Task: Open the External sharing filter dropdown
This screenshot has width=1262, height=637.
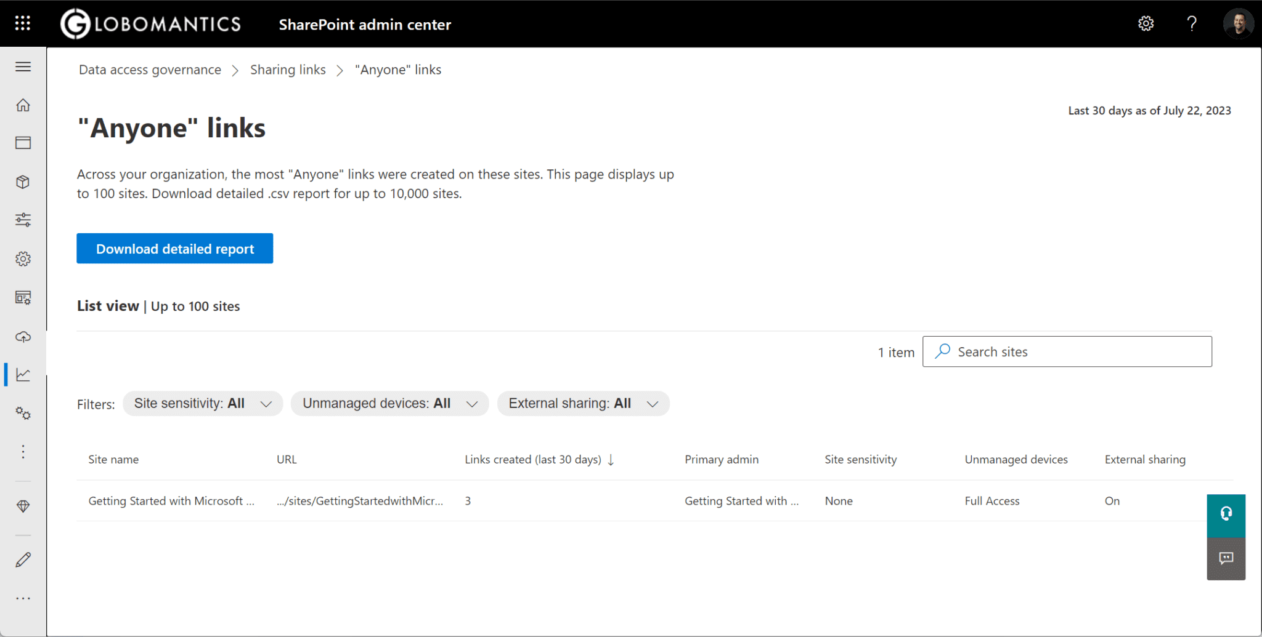Action: [x=583, y=403]
